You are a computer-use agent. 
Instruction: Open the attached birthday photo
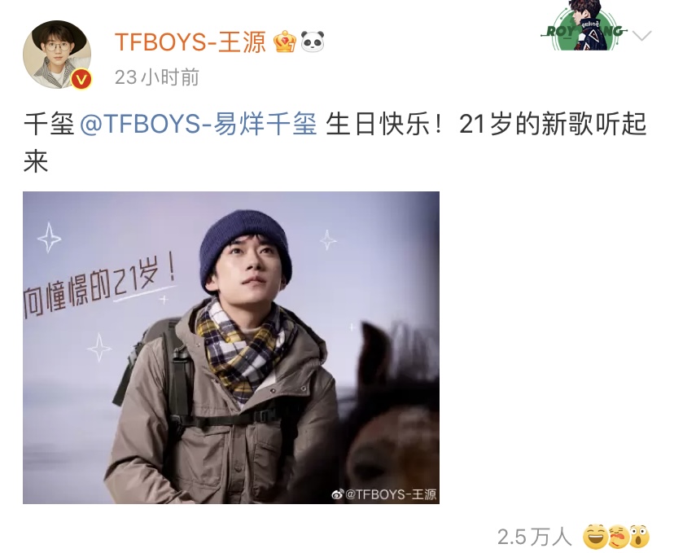pyautogui.click(x=231, y=348)
